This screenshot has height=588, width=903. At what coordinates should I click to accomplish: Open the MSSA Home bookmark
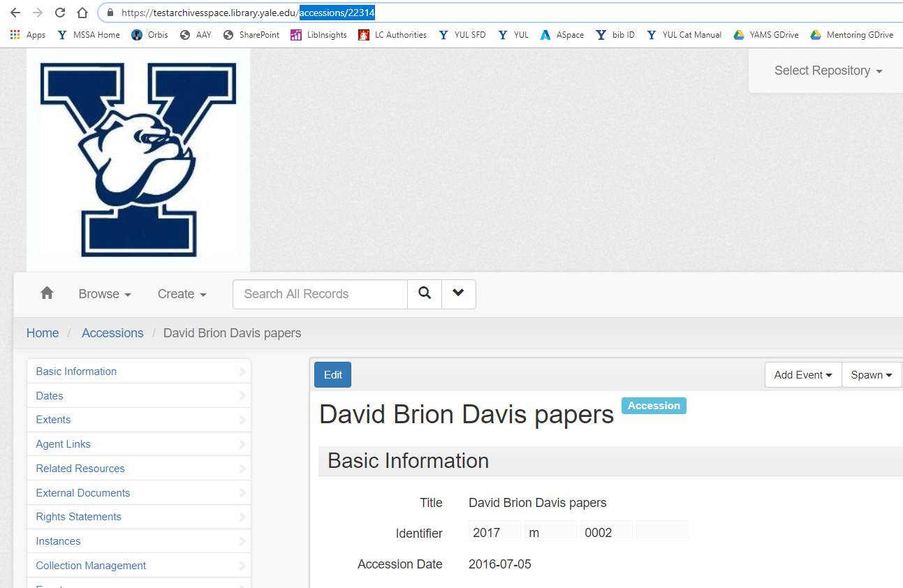(89, 35)
